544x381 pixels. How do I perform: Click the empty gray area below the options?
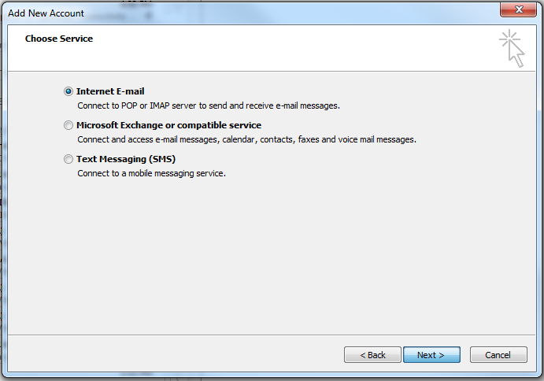click(x=272, y=257)
